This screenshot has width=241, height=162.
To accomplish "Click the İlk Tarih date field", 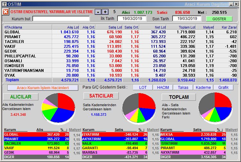I will point(132,19).
